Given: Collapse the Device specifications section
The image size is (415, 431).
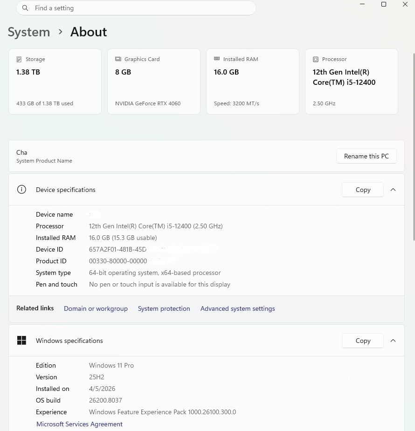Looking at the screenshot, I should coord(393,190).
